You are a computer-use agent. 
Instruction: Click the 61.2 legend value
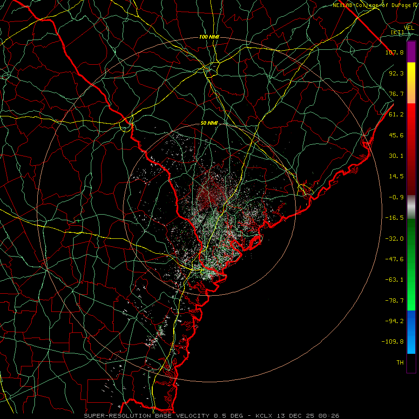pyautogui.click(x=396, y=115)
